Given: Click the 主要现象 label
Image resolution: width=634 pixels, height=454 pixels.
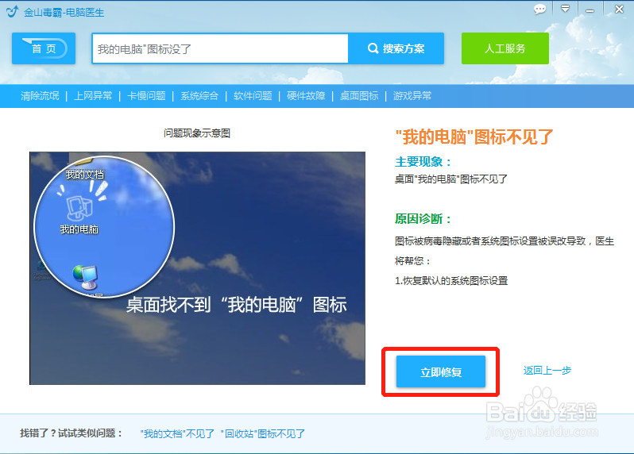Looking at the screenshot, I should 423,162.
